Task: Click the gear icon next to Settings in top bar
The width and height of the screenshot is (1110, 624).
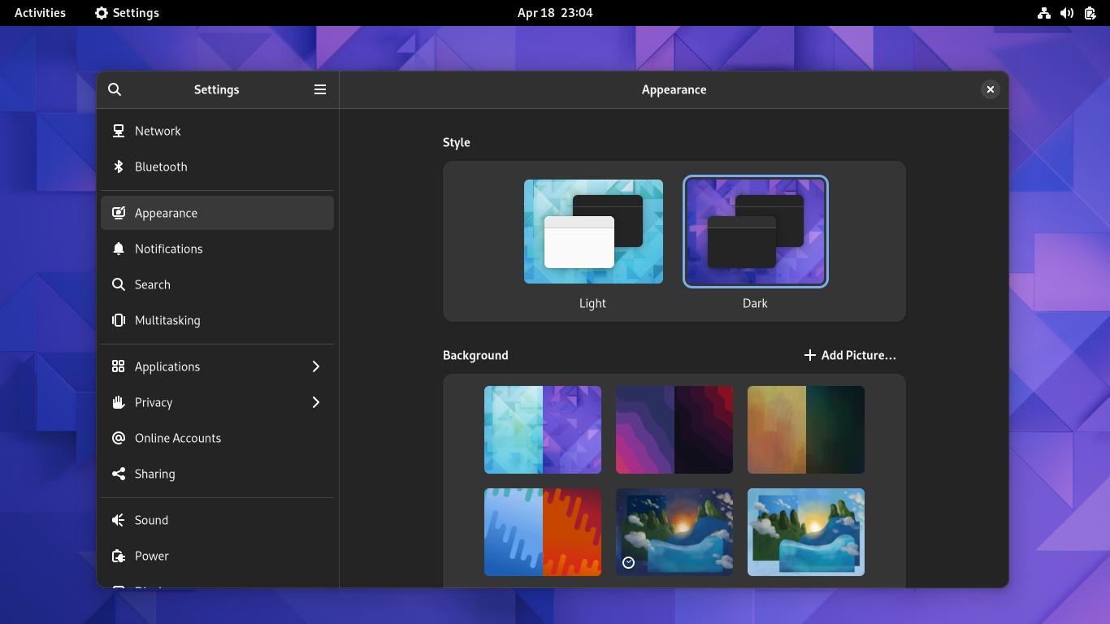Action: [102, 13]
